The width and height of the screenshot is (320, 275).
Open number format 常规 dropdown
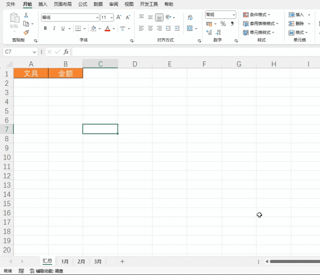click(x=234, y=14)
